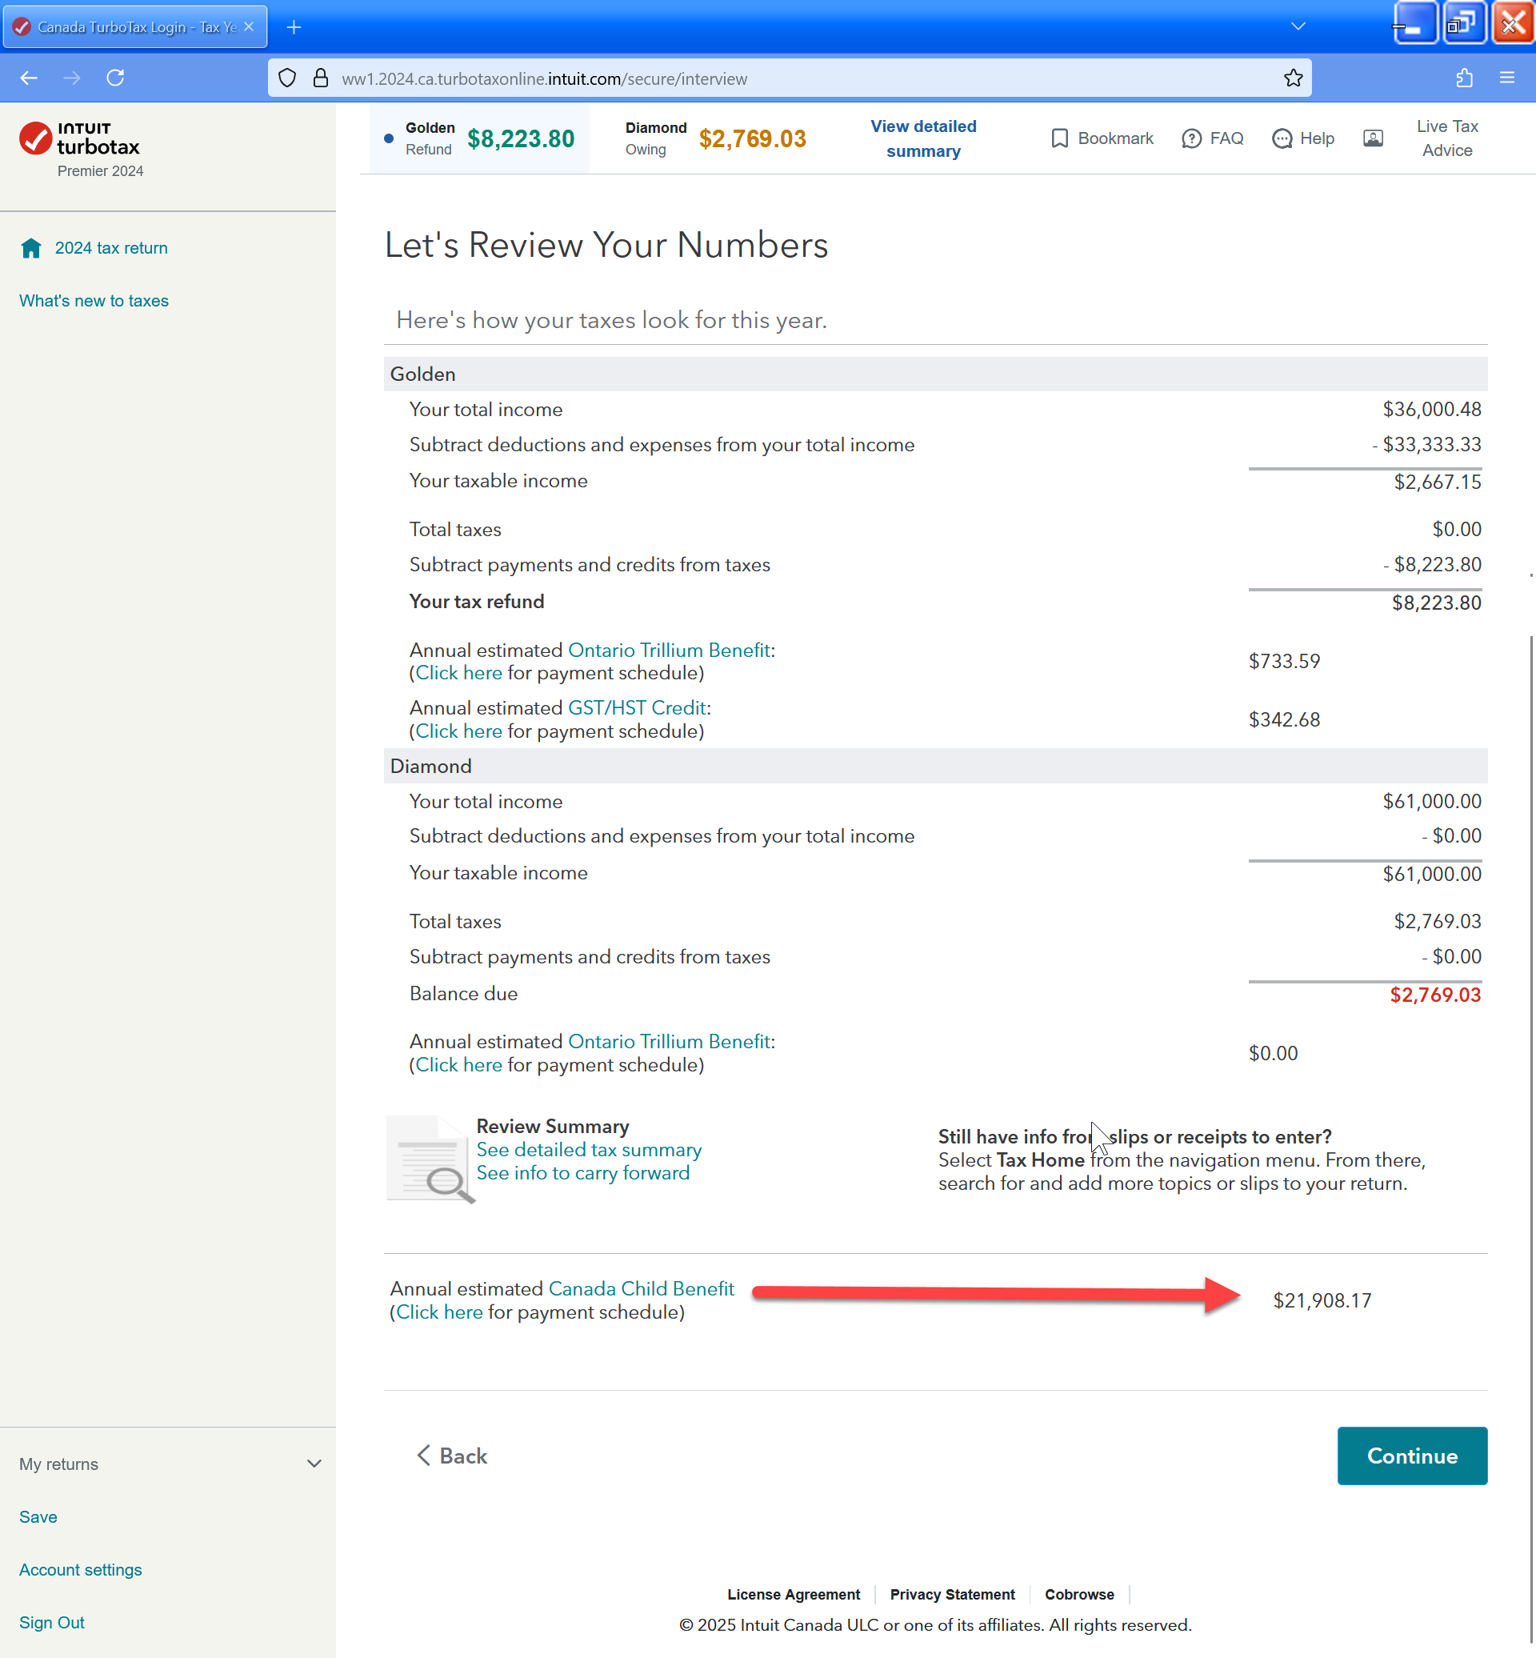Image resolution: width=1536 pixels, height=1658 pixels.
Task: Open Golden's Ontario Trillium Benefit link
Action: [669, 651]
